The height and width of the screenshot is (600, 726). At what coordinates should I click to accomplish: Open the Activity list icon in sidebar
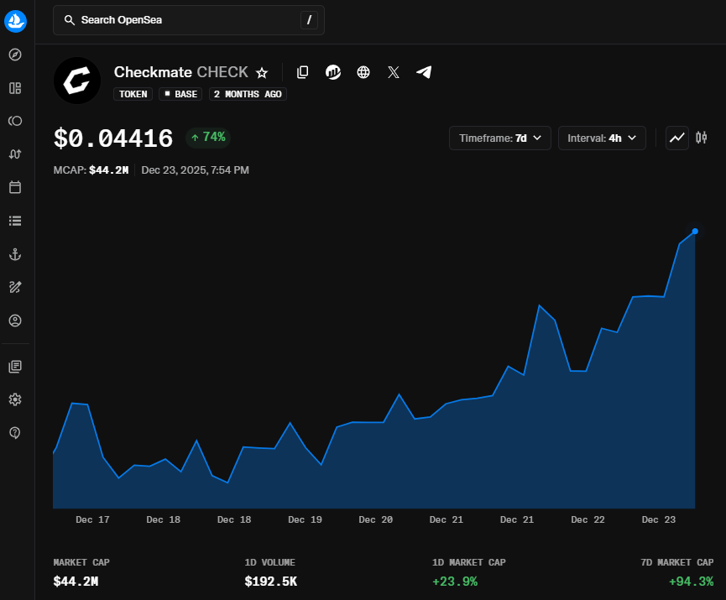[x=15, y=221]
